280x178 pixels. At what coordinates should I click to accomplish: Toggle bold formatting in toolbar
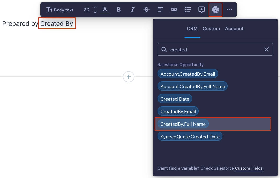point(119,10)
